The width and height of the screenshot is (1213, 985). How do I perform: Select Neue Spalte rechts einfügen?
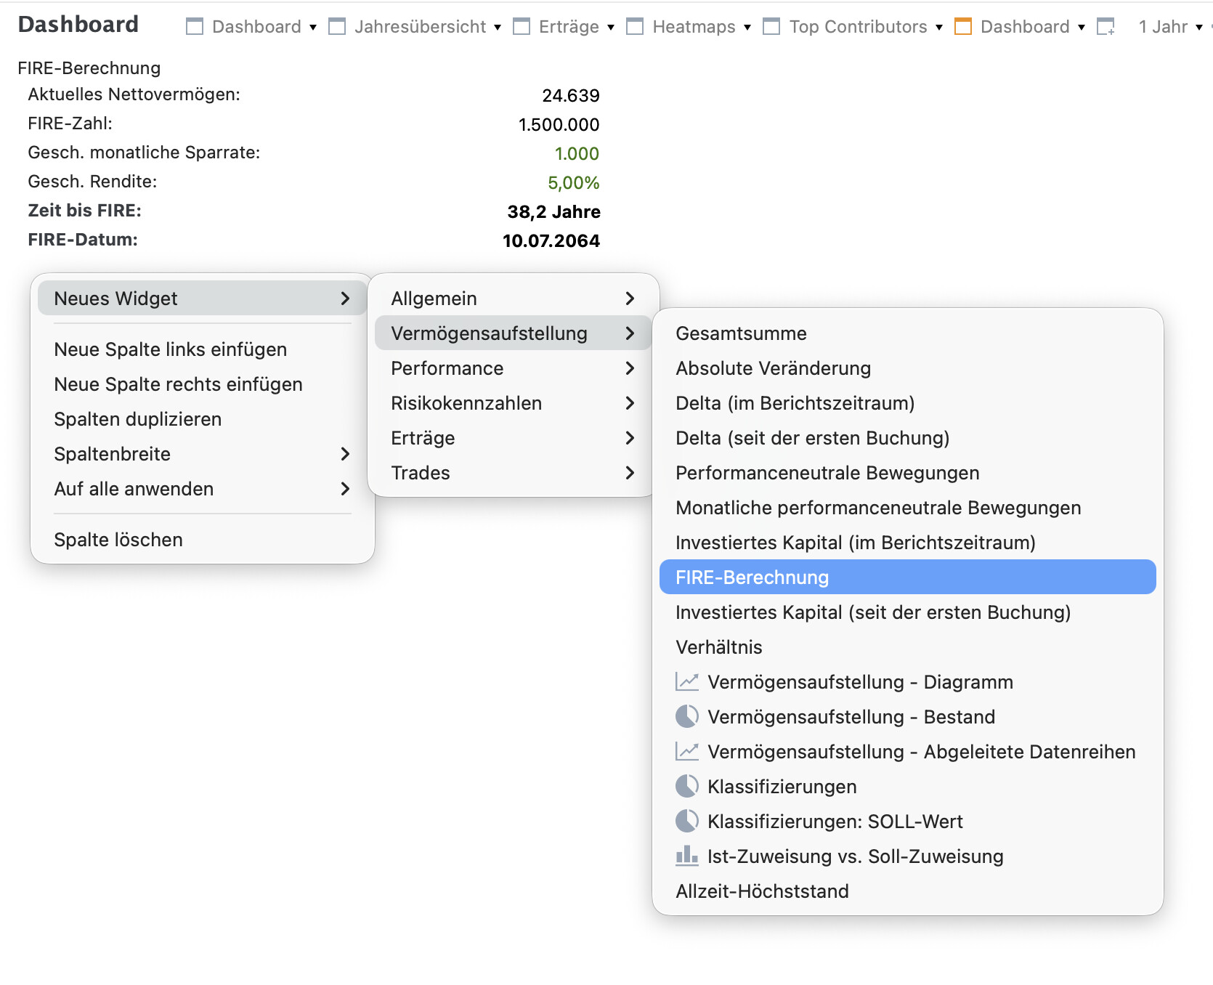(178, 384)
